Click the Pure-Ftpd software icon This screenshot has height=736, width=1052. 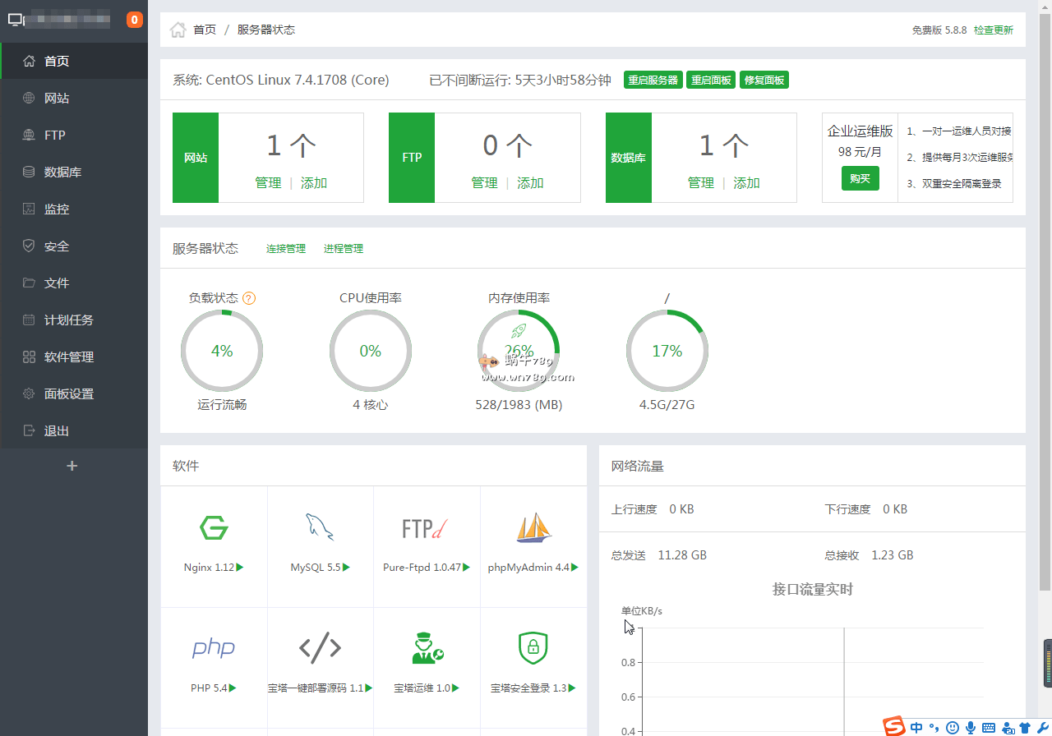point(426,528)
